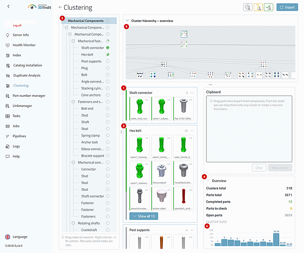Toggle the status circle for Post supports node
The height and width of the screenshot is (253, 304).
(108, 61)
